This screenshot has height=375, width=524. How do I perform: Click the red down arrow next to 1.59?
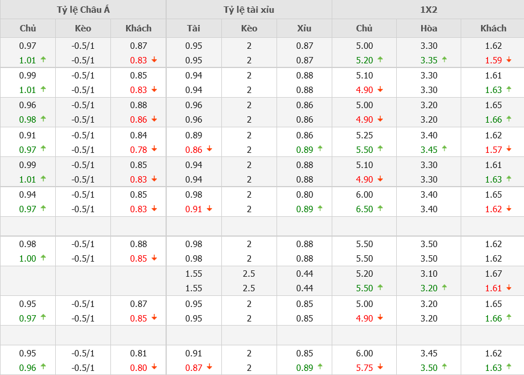pos(509,59)
